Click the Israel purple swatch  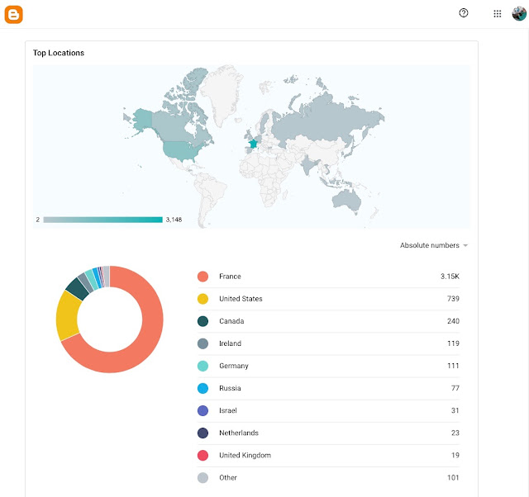(203, 410)
